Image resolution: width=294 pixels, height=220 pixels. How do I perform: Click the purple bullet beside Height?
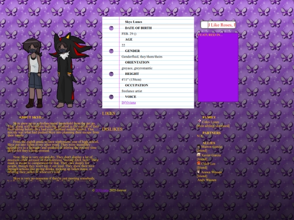tap(111, 74)
